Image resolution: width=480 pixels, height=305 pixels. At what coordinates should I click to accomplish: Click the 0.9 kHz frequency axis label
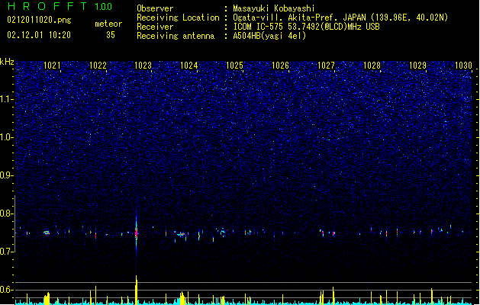tap(7, 175)
